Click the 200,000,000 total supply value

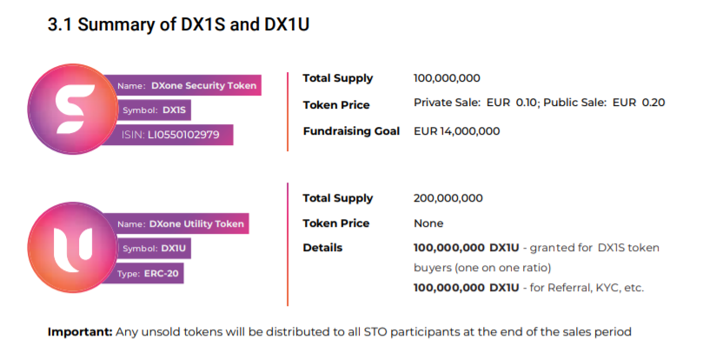448,198
